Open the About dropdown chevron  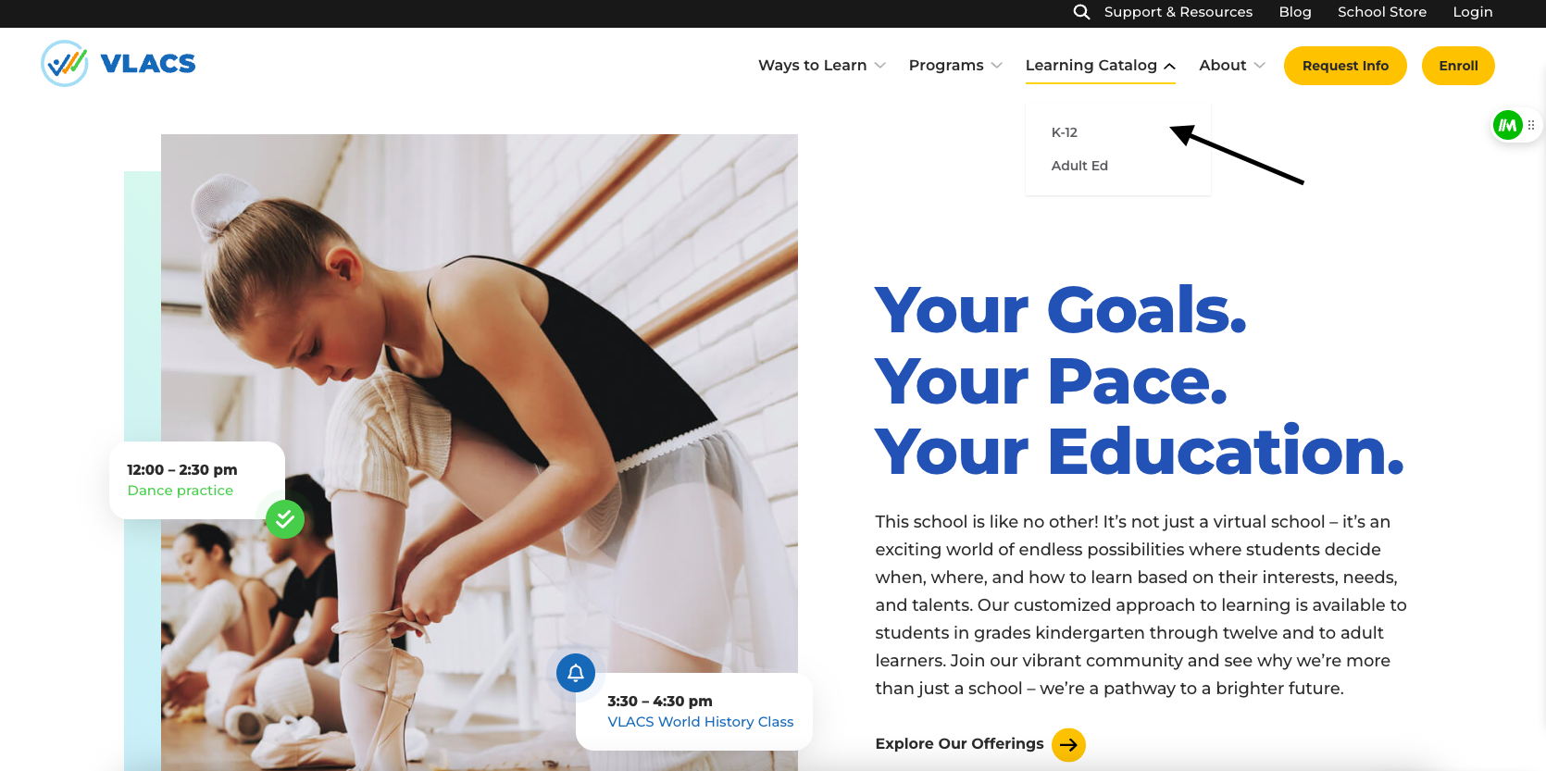point(1259,66)
